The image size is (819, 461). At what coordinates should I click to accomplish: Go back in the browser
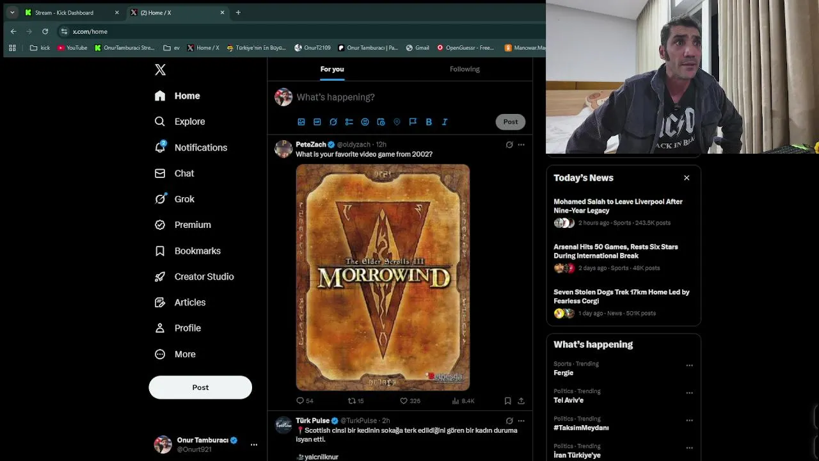(13, 31)
